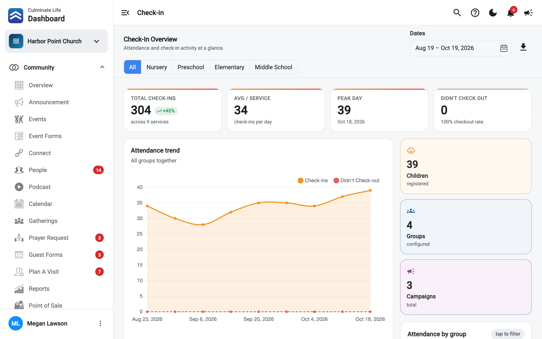The image size is (542, 339).
Task: Open the calendar picker icon in Dates field
Action: [504, 48]
